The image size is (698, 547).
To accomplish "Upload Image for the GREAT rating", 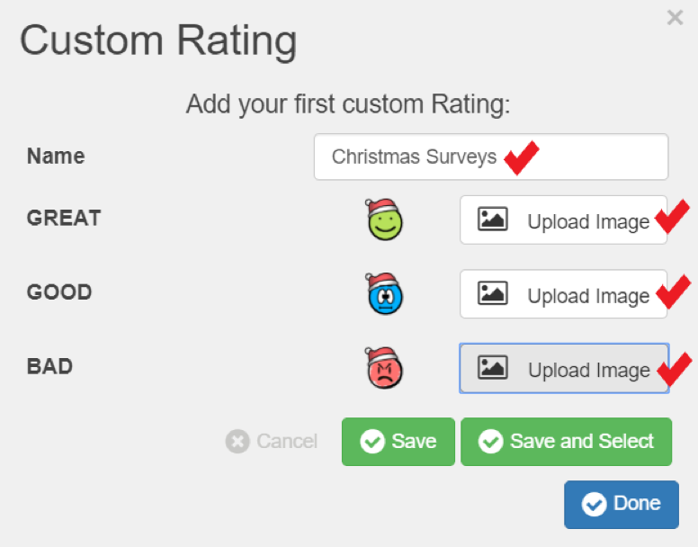I will [564, 220].
